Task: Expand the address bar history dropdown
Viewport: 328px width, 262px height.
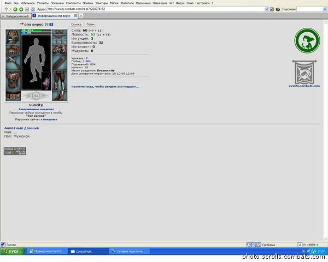Action: (266, 9)
